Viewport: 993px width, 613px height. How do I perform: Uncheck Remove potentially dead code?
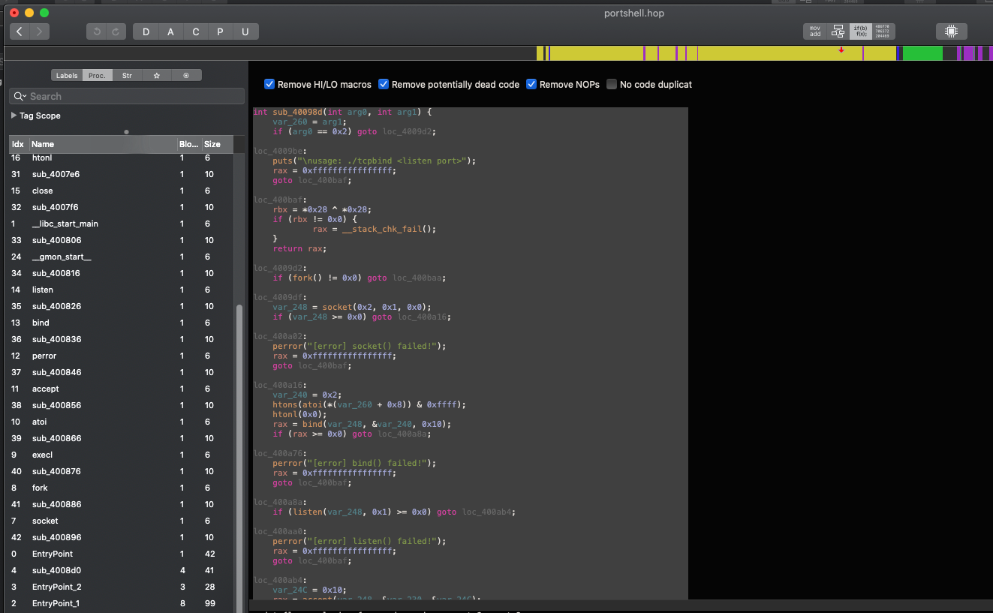pos(384,84)
